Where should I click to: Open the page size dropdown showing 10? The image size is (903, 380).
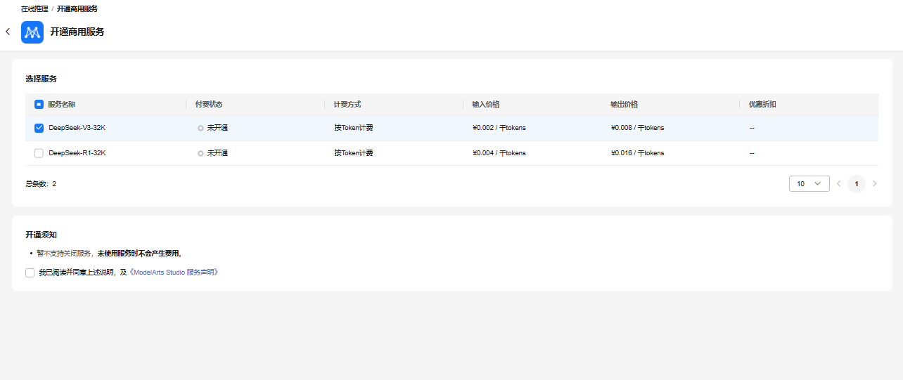(x=809, y=183)
